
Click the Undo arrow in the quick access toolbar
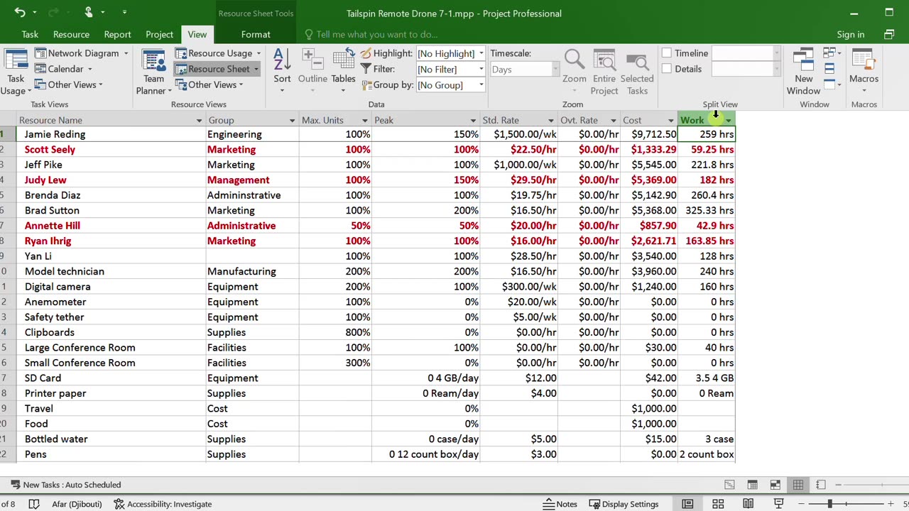click(20, 12)
